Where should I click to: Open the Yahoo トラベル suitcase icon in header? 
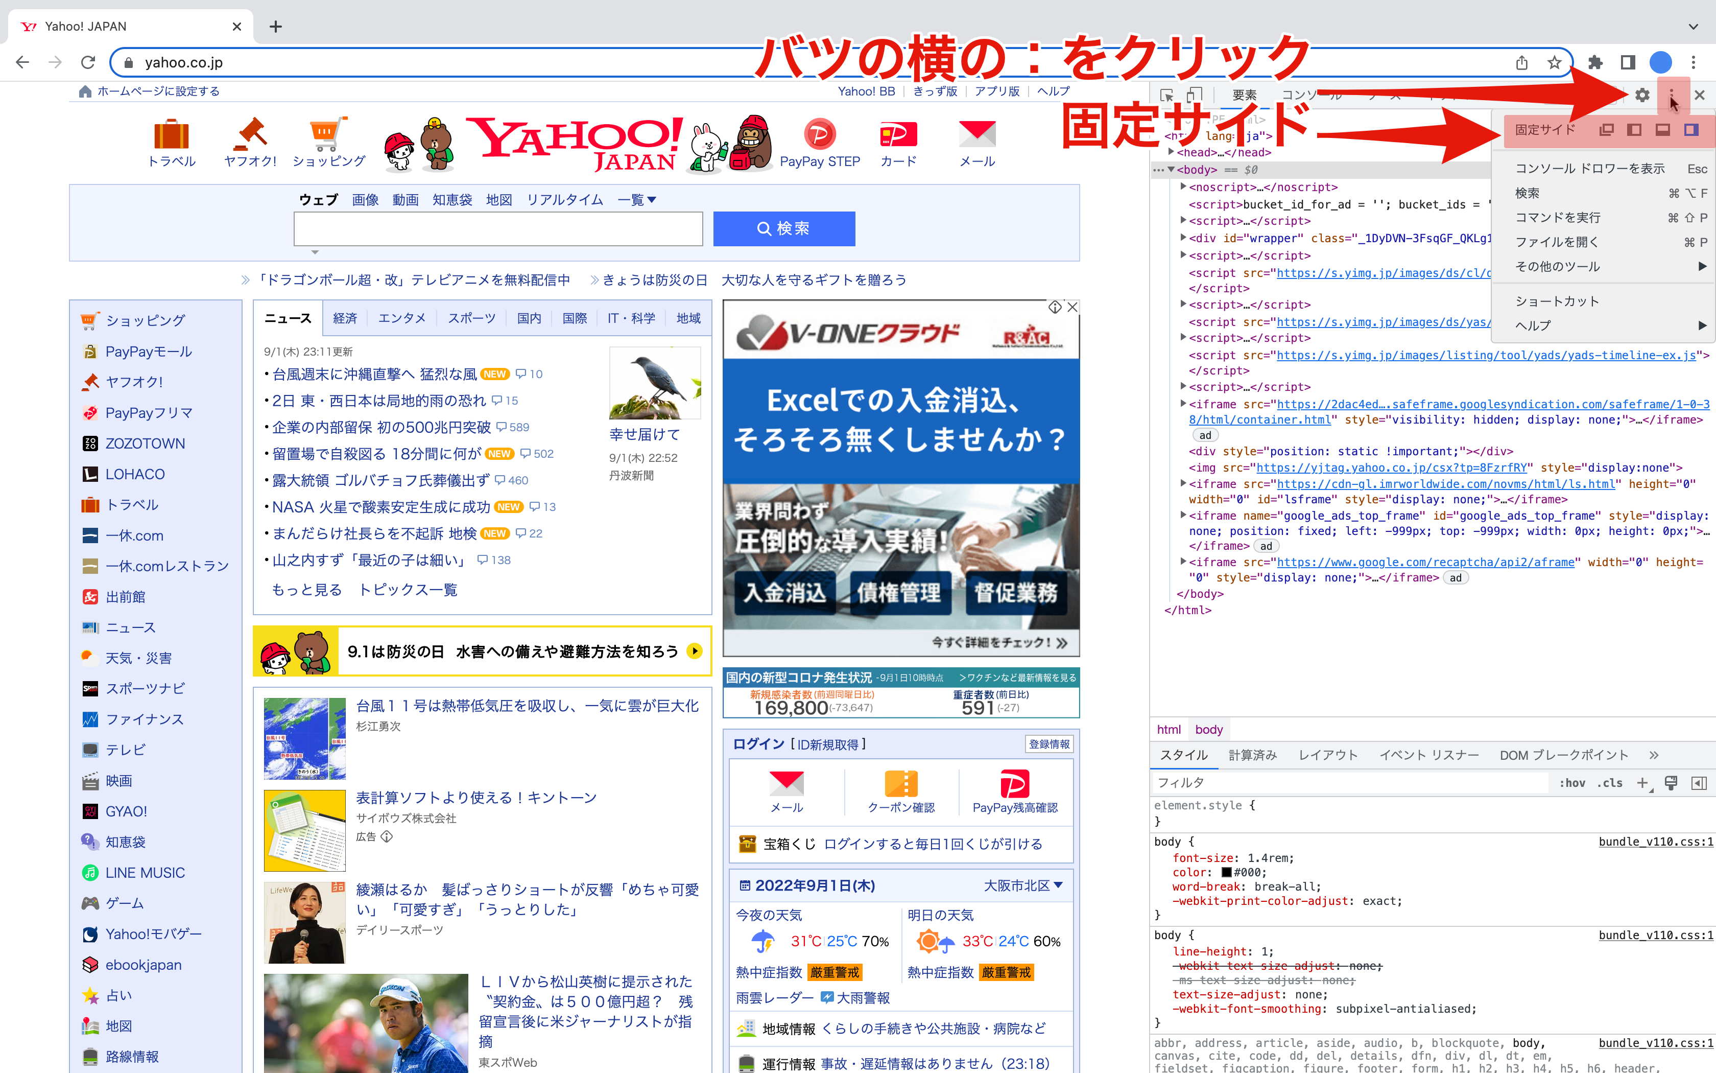(172, 135)
